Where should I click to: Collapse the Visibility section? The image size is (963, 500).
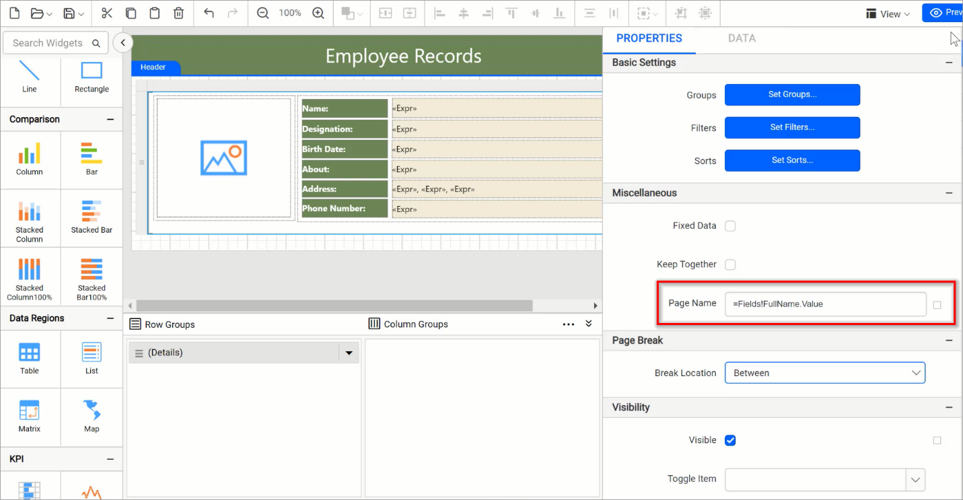949,407
